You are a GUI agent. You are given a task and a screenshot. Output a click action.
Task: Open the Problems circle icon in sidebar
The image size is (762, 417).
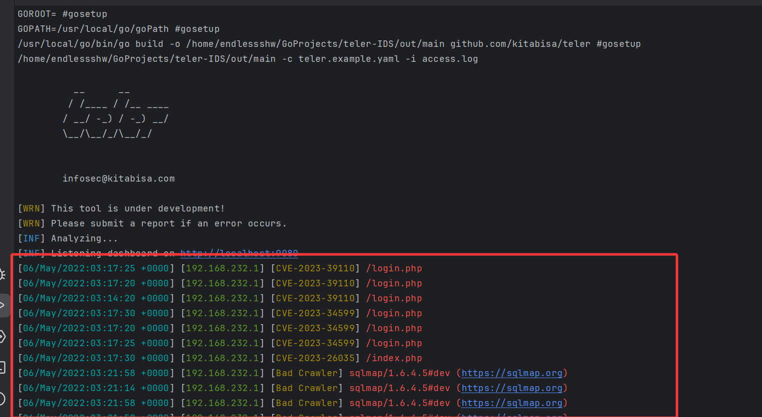coord(2,399)
